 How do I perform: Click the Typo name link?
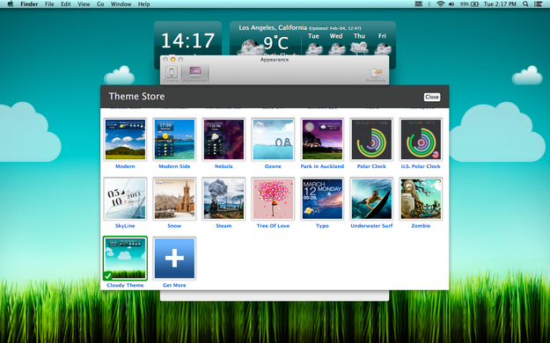[322, 226]
